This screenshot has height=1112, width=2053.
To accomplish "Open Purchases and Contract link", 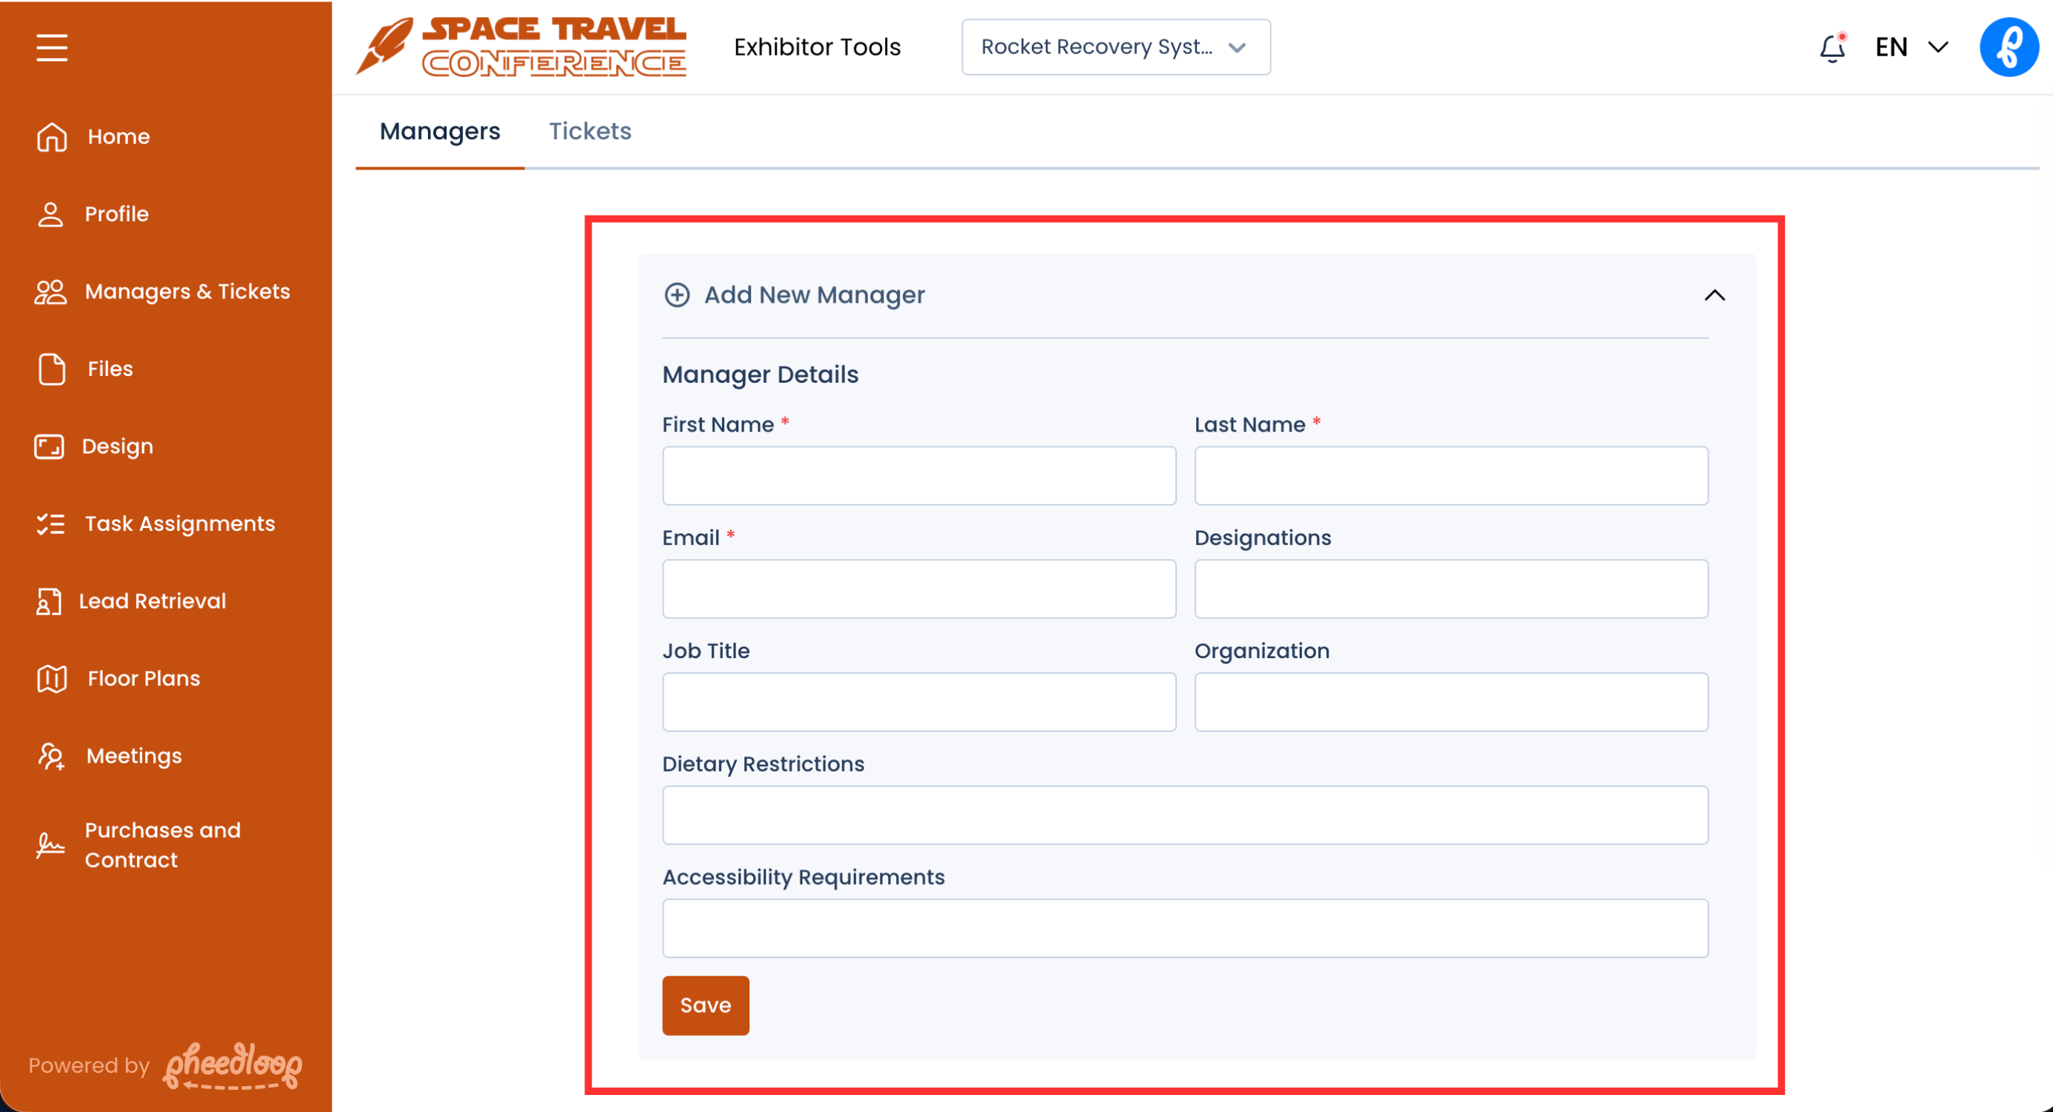I will pos(163,844).
